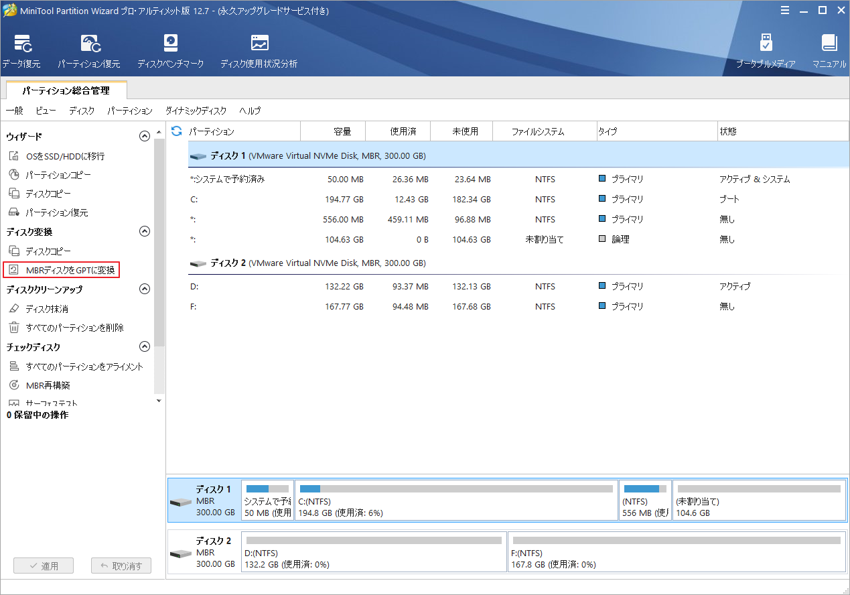Select the D: partition row

click(x=518, y=286)
